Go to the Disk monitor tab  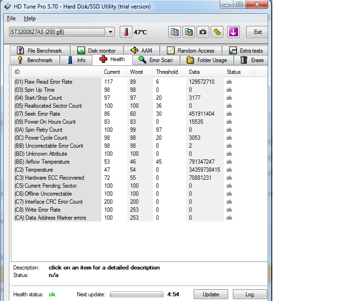click(x=98, y=51)
